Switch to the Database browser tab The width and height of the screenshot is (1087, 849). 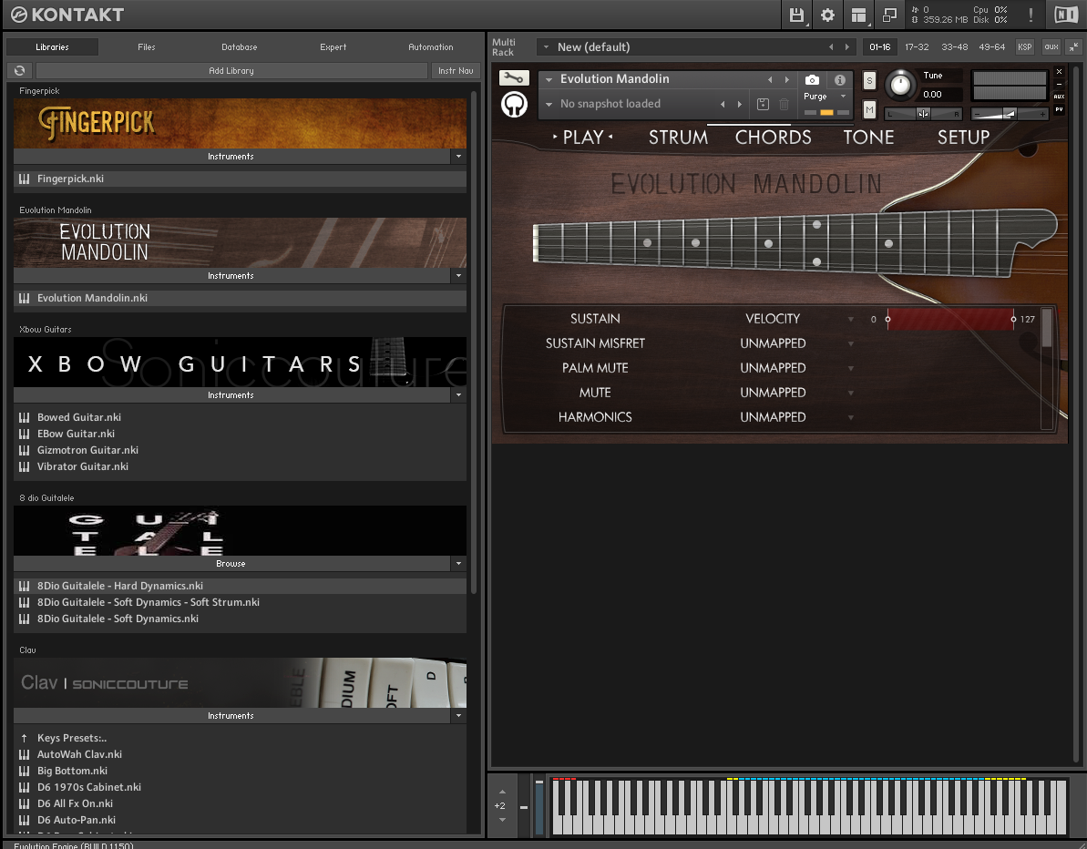pos(239,47)
